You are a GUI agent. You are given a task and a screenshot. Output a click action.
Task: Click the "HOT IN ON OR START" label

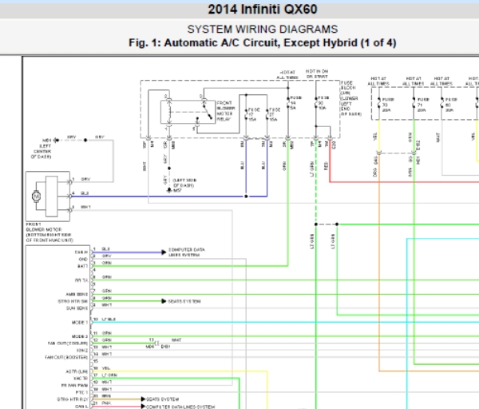(x=317, y=73)
